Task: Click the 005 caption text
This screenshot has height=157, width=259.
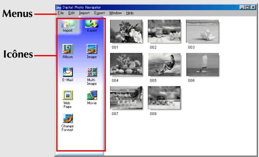Action: click(153, 80)
